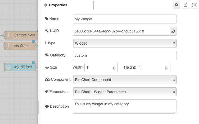
Task: Click the No Data function node icon
Action: [x=8, y=46]
